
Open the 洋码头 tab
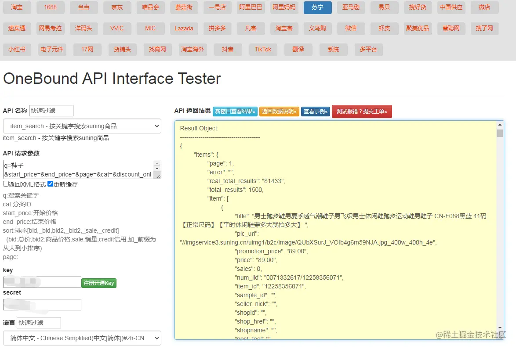(x=84, y=28)
